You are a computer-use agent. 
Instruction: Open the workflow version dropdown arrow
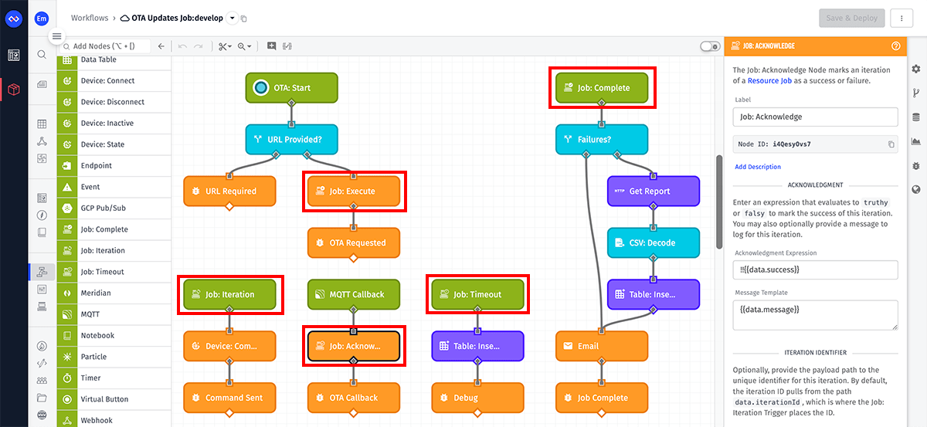(x=233, y=18)
